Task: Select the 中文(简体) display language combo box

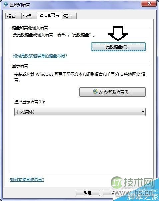Action: click(80, 112)
